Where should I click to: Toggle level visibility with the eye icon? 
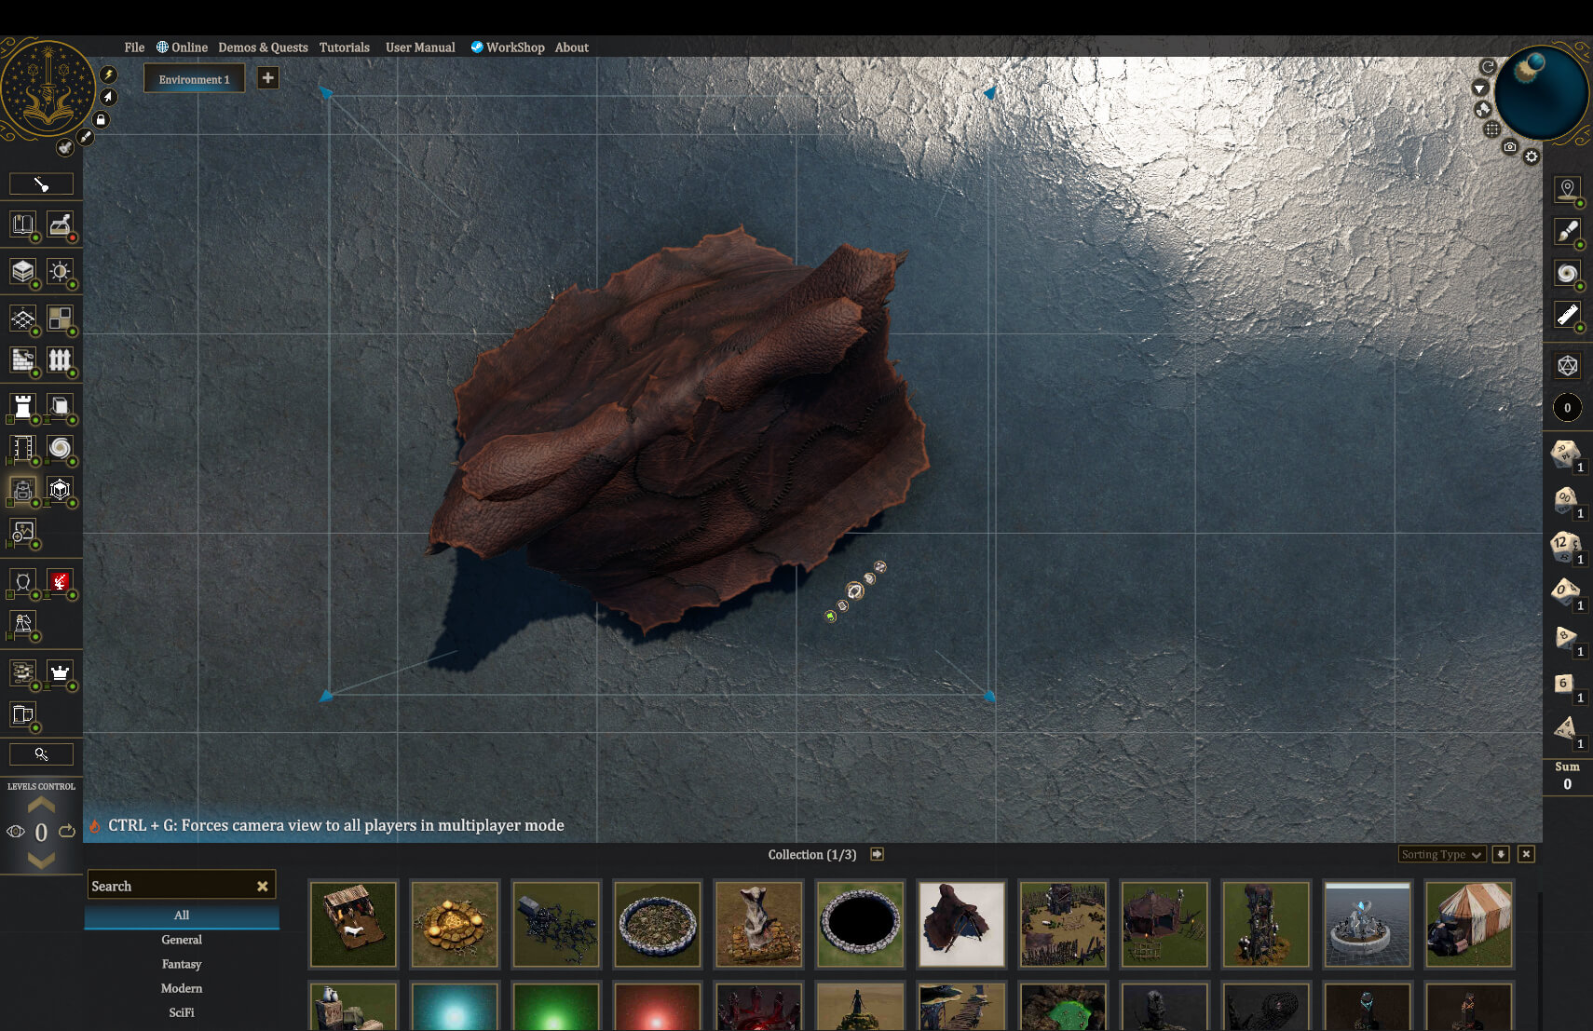[15, 832]
